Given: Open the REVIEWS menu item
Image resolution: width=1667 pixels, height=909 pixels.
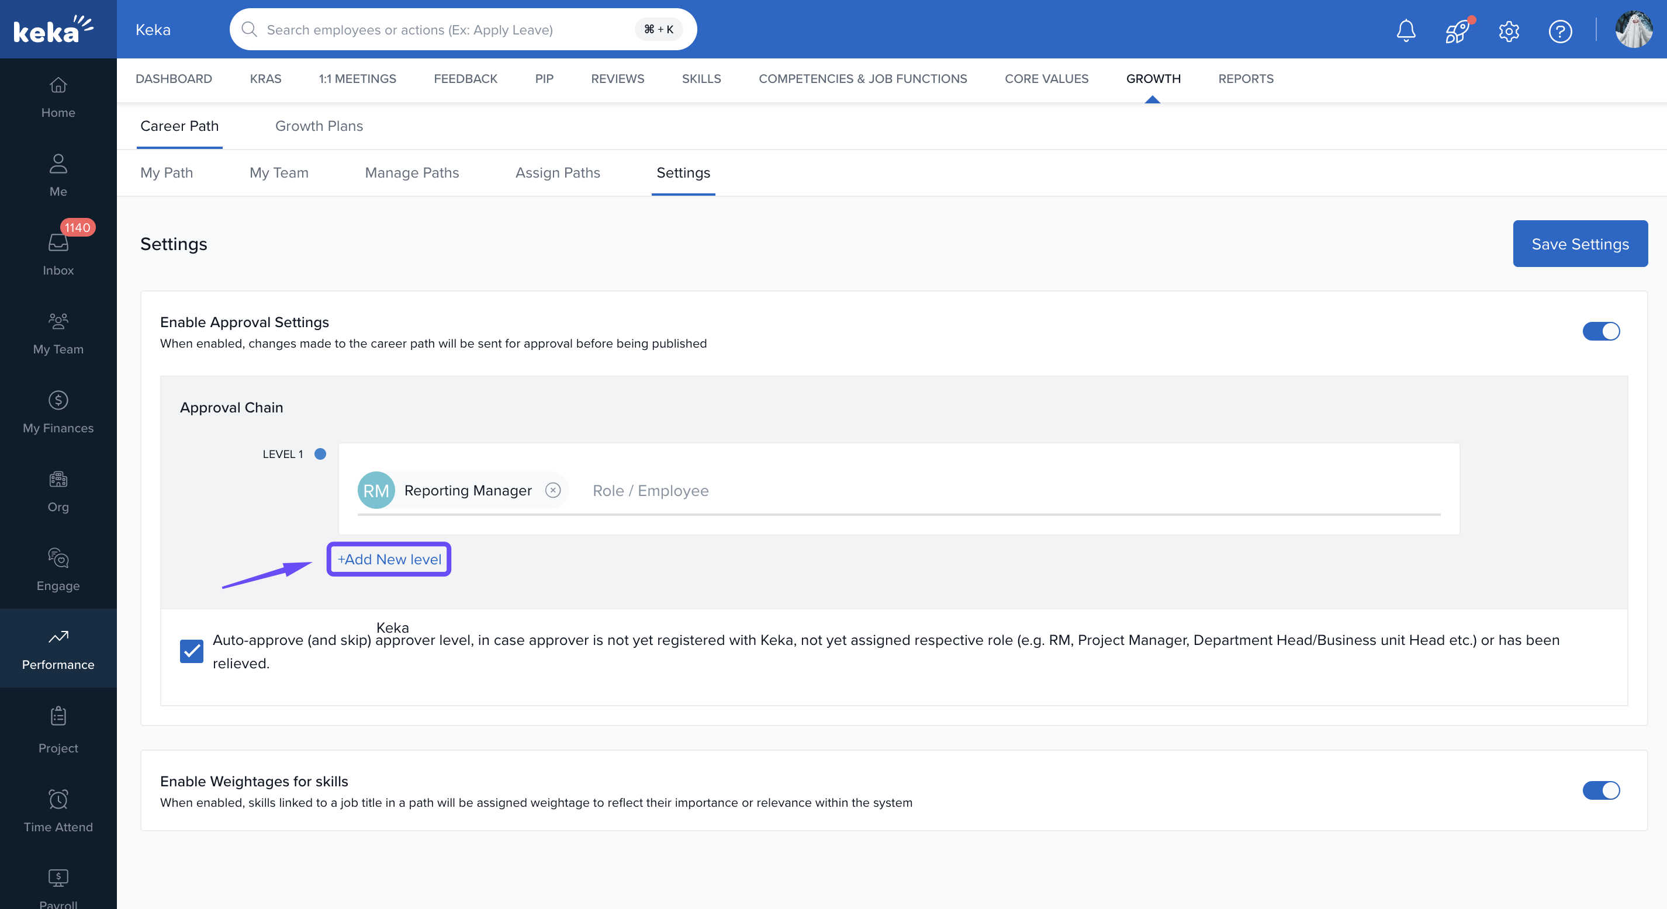Looking at the screenshot, I should pyautogui.click(x=617, y=79).
